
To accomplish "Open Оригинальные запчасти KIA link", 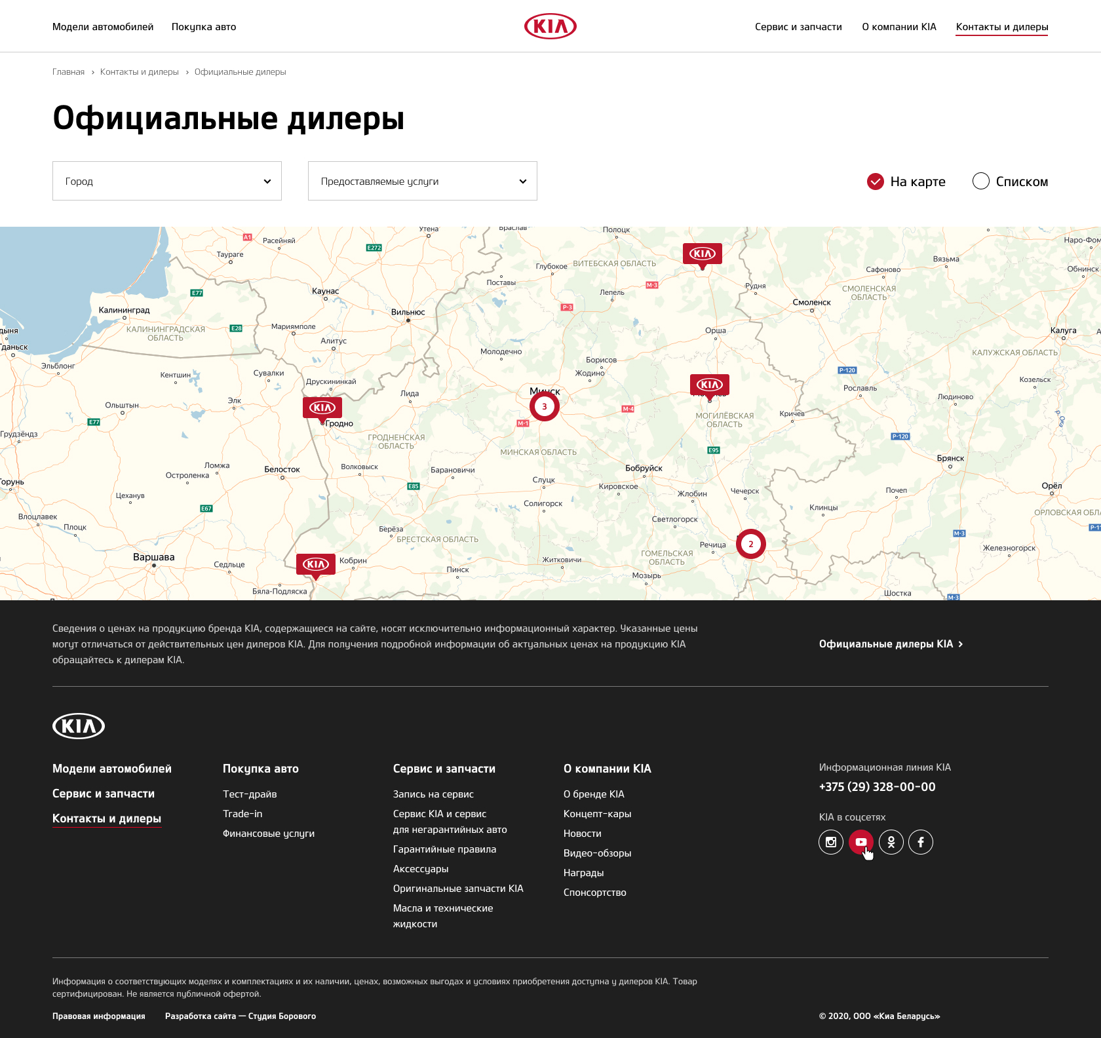I will (x=458, y=889).
